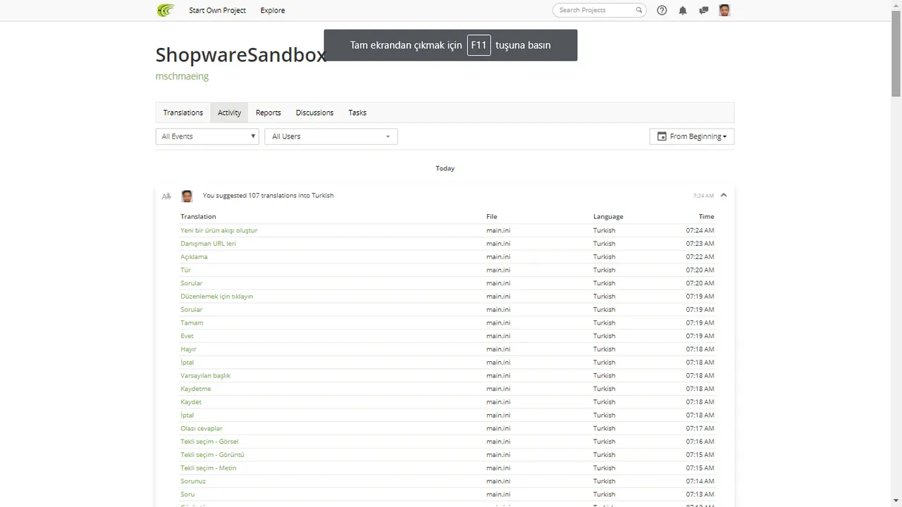Click the translation icon beside activity entry

coord(166,196)
